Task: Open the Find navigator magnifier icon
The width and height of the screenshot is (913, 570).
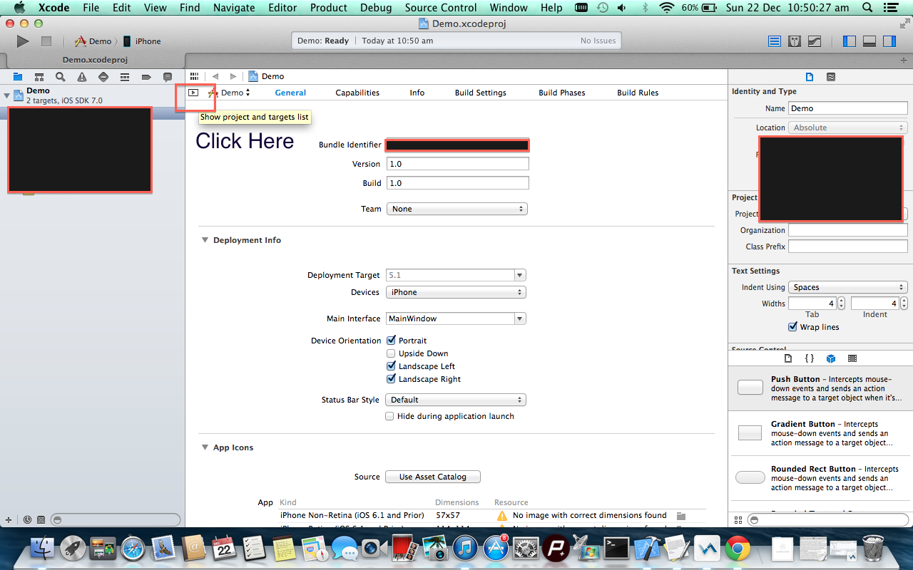Action: click(x=61, y=77)
